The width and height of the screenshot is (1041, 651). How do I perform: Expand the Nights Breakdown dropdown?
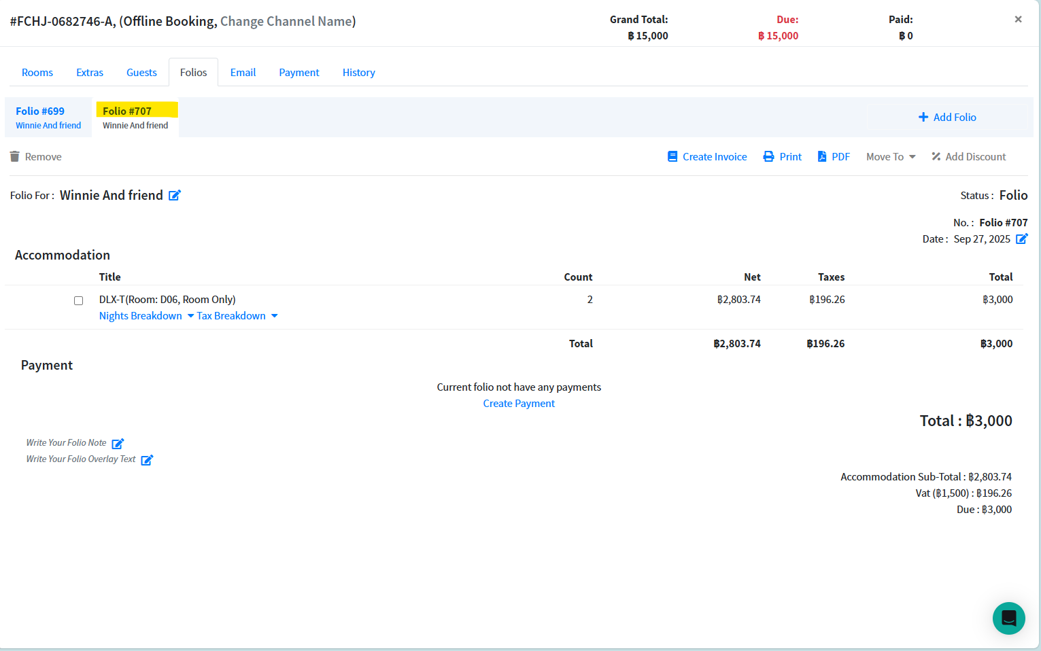pyautogui.click(x=146, y=316)
